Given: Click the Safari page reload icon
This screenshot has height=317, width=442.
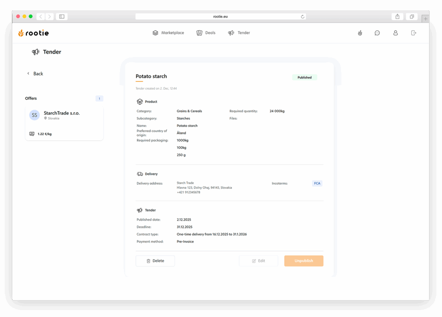Looking at the screenshot, I should coord(303,17).
